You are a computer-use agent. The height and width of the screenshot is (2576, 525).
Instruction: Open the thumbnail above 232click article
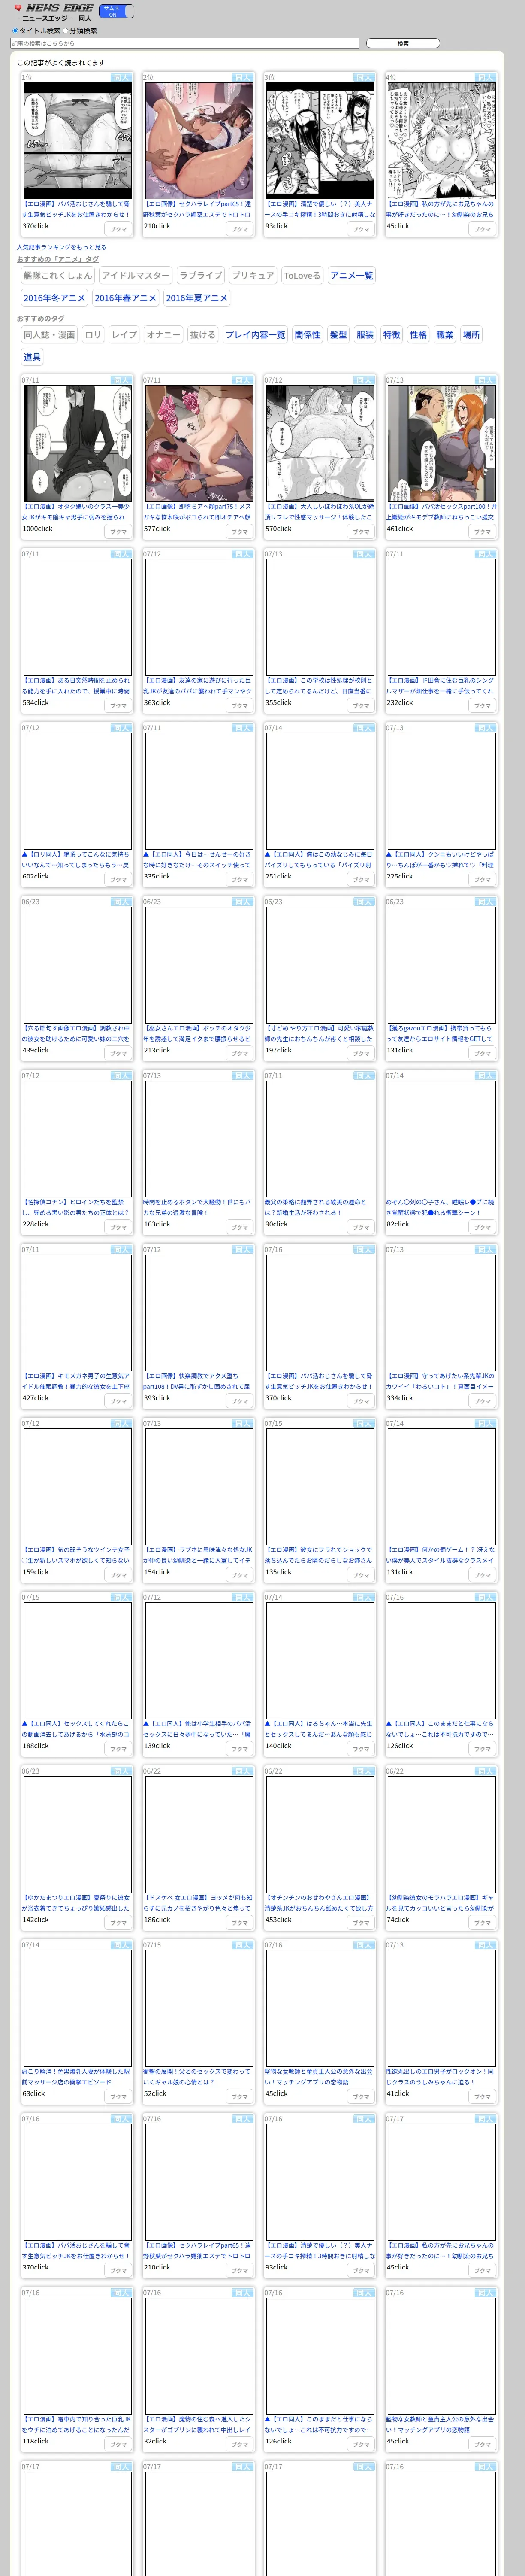tap(441, 617)
